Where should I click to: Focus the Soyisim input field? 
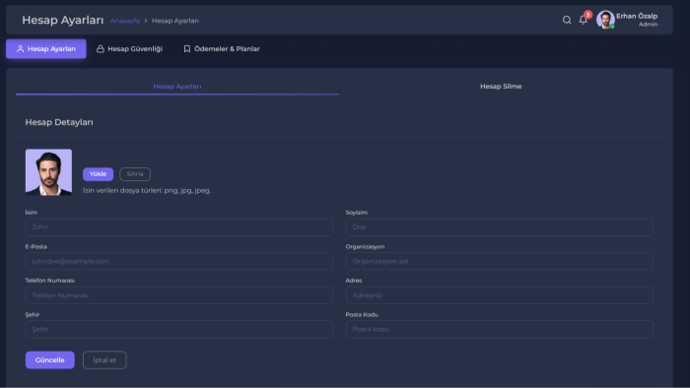(499, 227)
